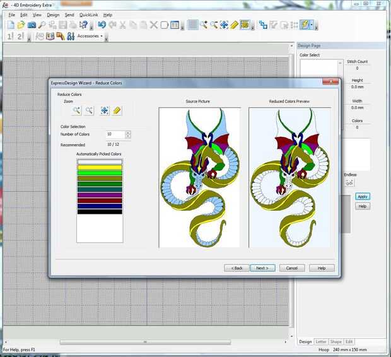Open the Edit menu

pyautogui.click(x=24, y=15)
